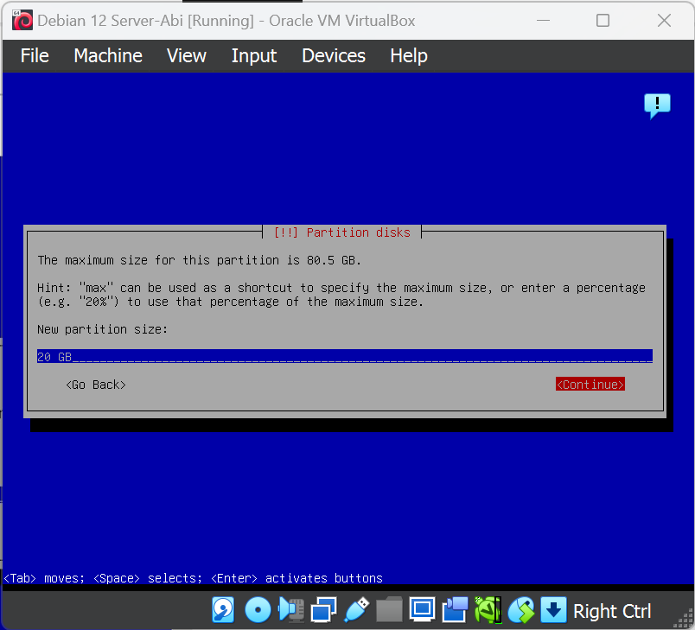The height and width of the screenshot is (630, 695).
Task: Open the Devices menu
Action: (334, 56)
